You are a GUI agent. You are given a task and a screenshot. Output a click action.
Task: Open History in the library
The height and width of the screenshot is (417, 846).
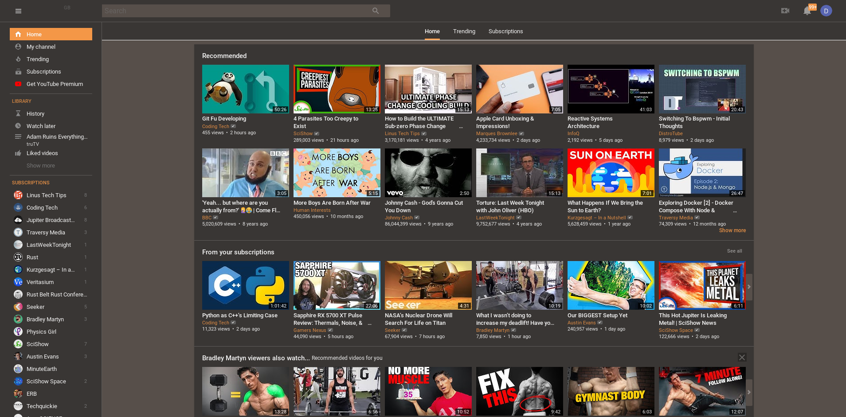point(51,113)
